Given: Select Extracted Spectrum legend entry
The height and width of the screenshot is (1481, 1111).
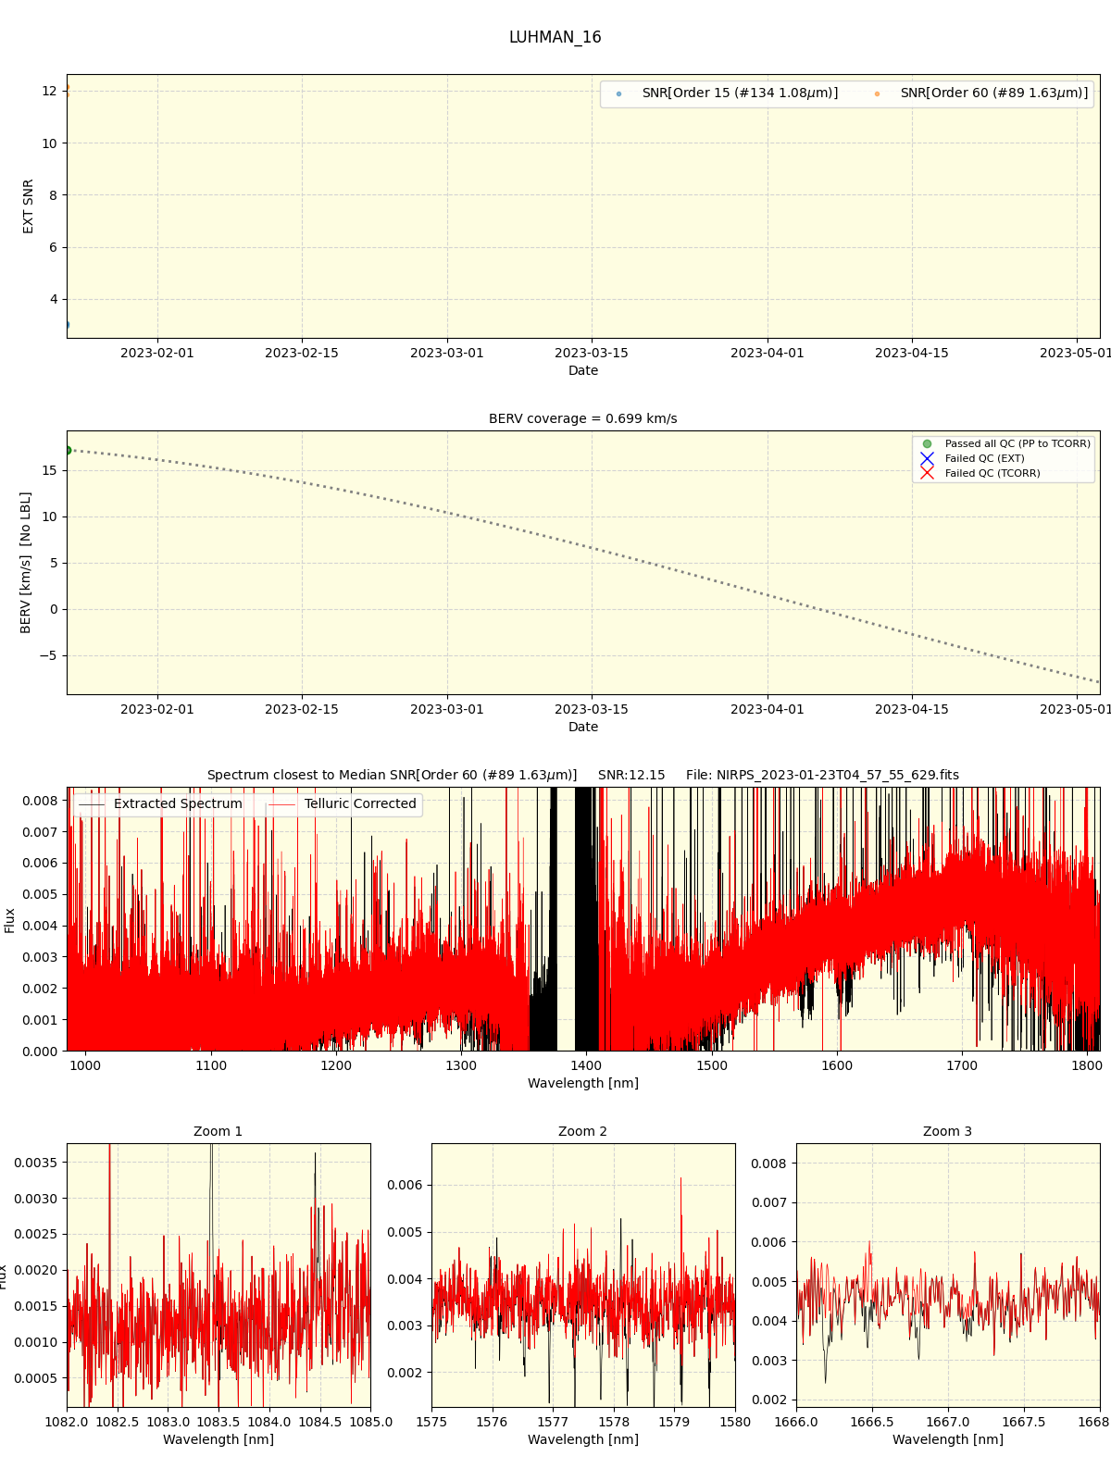Looking at the screenshot, I should pos(161,803).
